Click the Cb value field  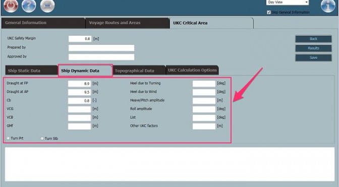point(79,101)
